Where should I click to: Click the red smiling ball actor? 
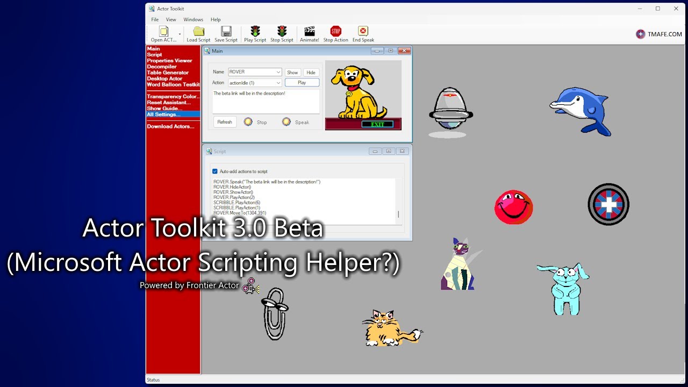click(514, 207)
